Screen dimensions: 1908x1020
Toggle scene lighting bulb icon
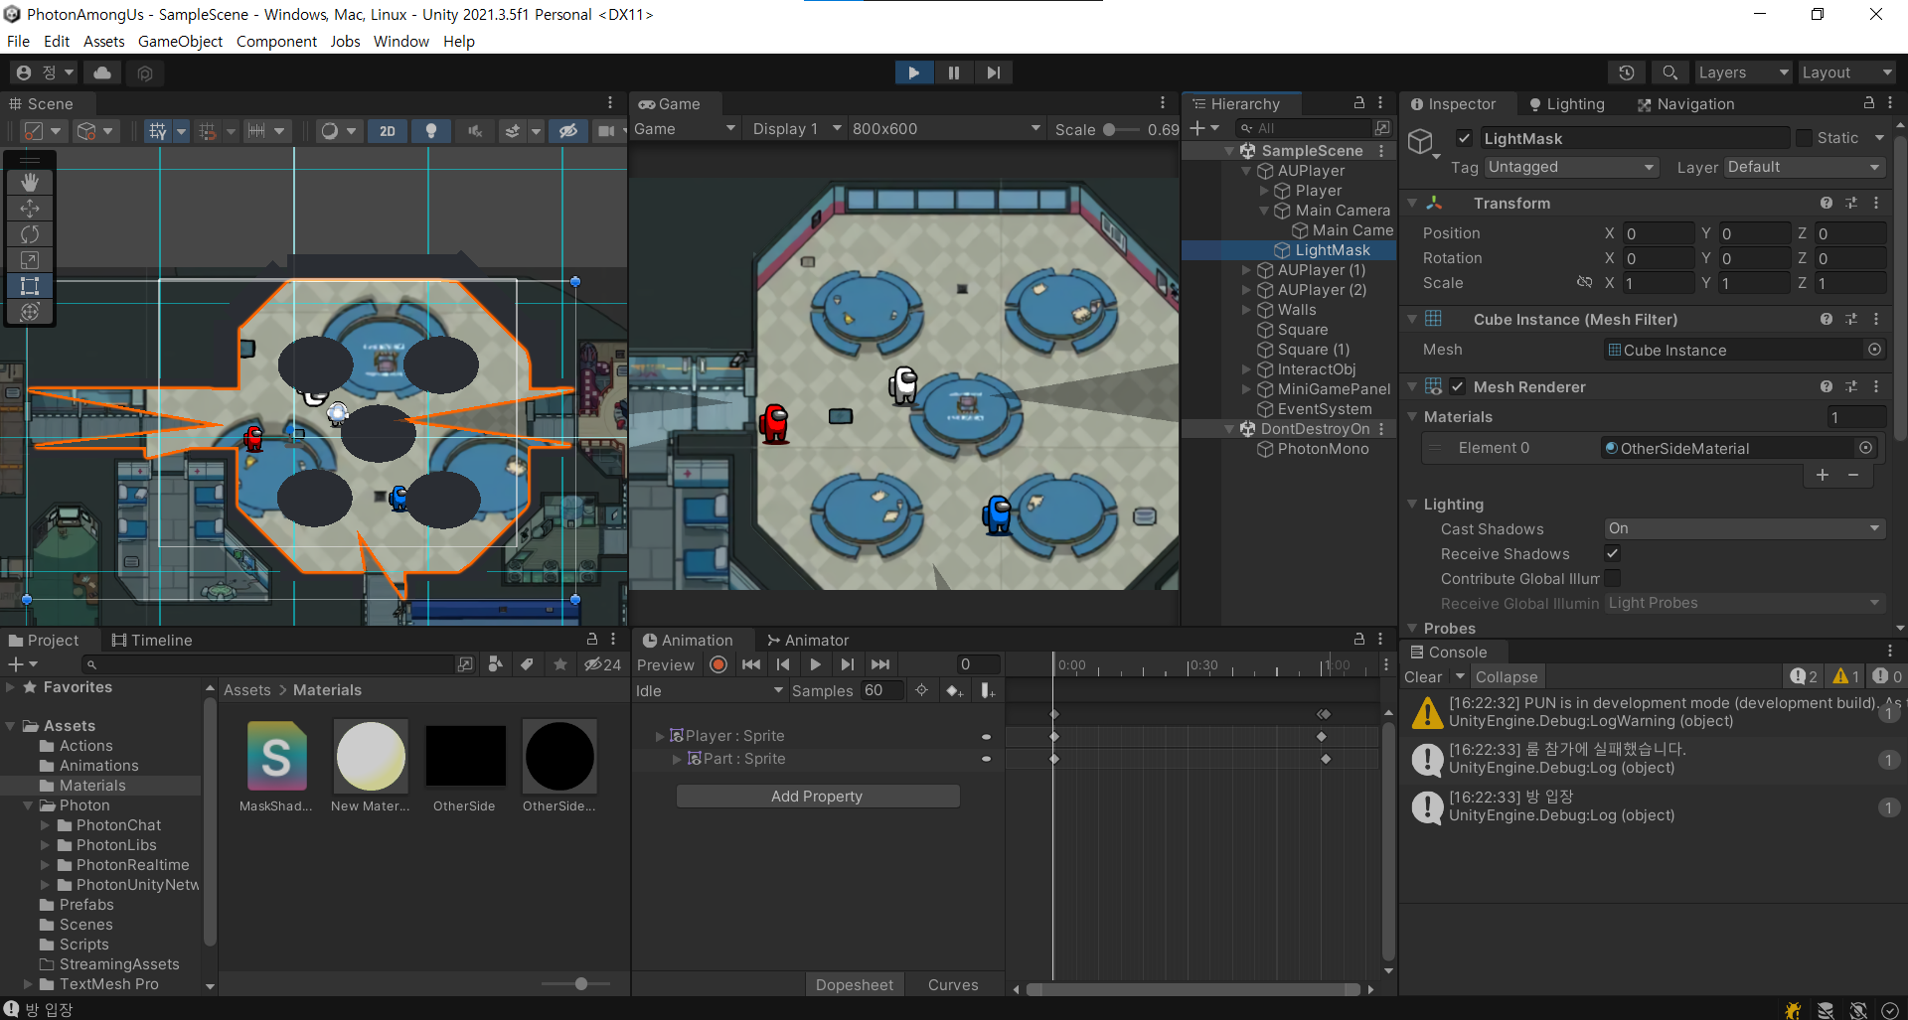click(430, 131)
